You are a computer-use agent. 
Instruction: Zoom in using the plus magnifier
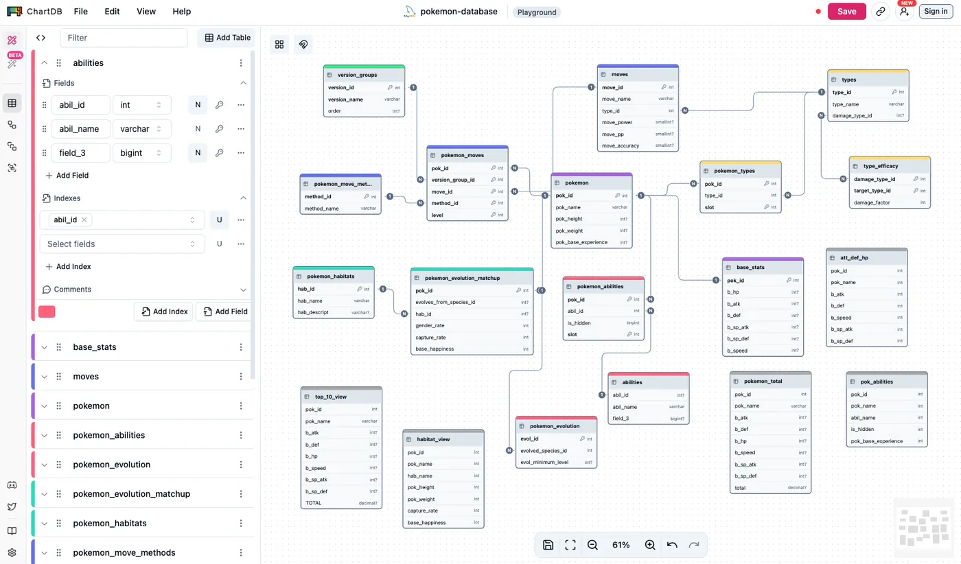point(650,545)
